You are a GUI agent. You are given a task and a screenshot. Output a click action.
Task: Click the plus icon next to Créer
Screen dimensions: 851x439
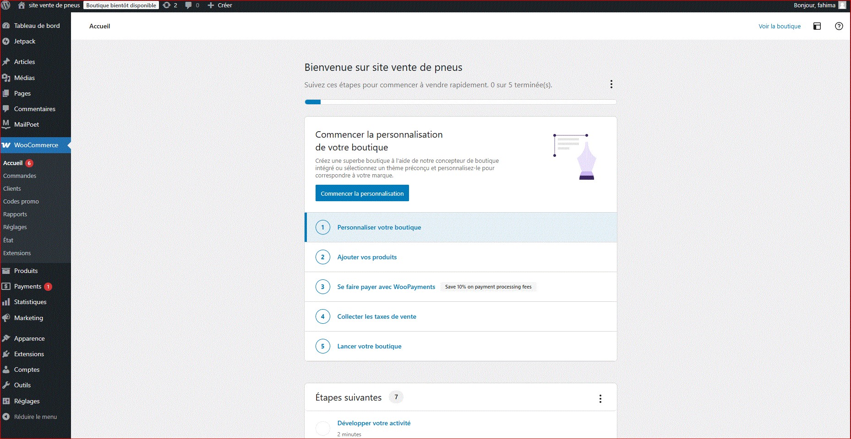[x=211, y=5]
